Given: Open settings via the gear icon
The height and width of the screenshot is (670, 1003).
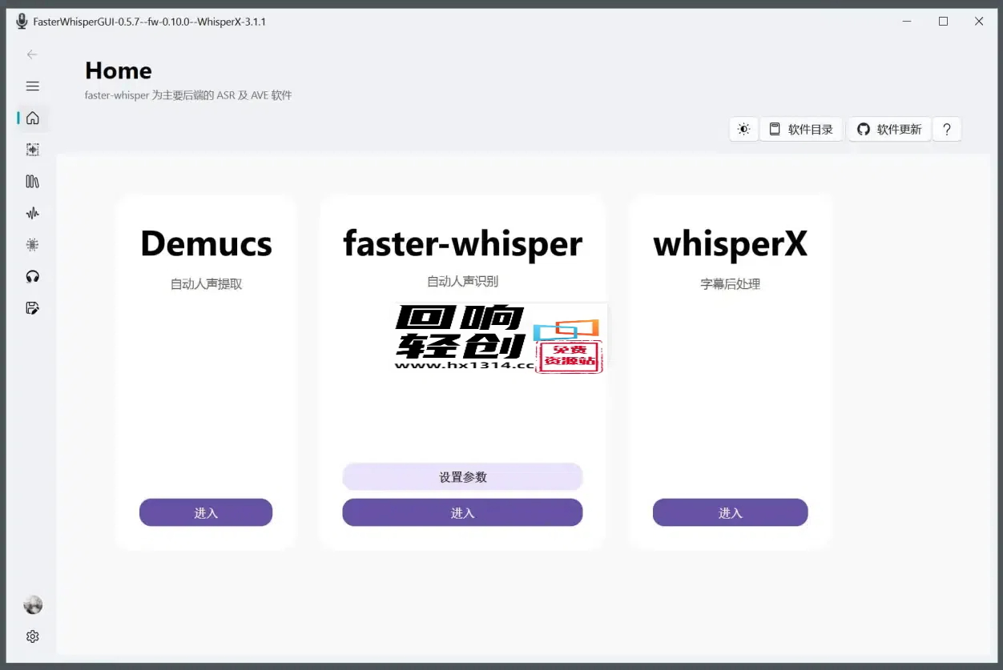Looking at the screenshot, I should point(32,636).
